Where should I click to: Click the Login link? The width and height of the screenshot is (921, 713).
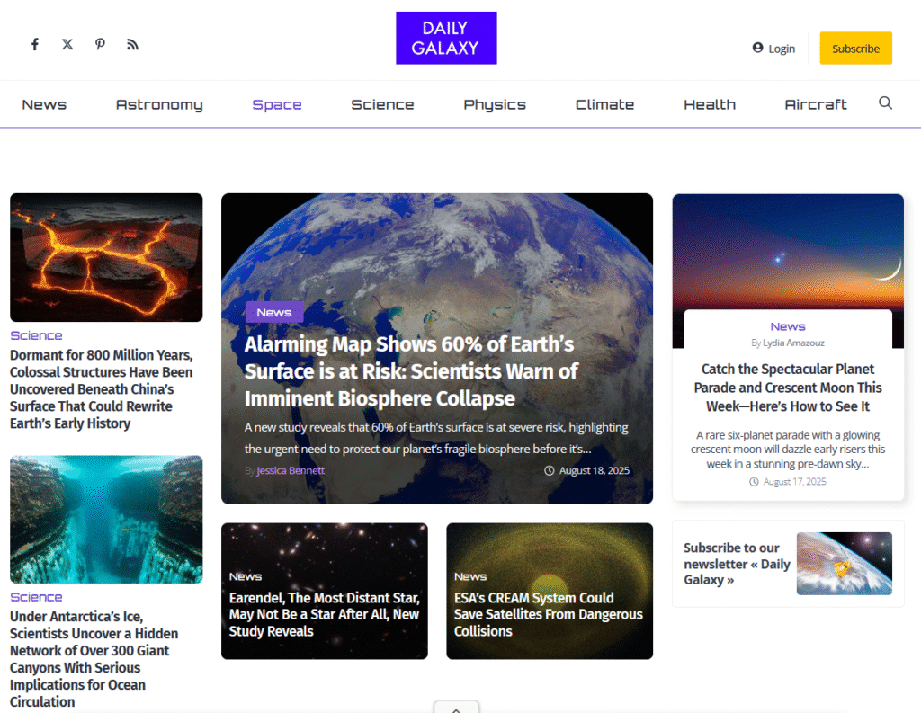(782, 49)
